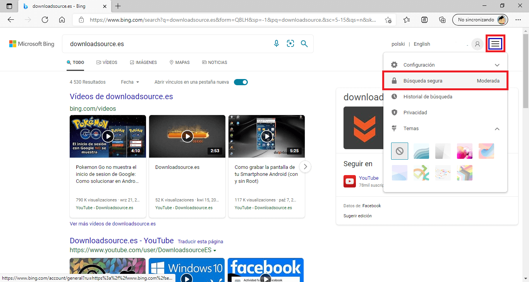Click the YouTube channel link in Seguir en
The width and height of the screenshot is (529, 282).
369,178
